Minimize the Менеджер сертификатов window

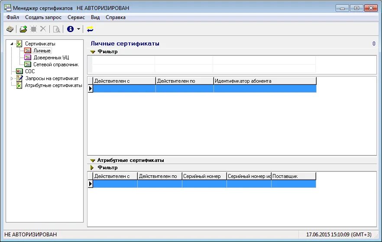coord(342,8)
